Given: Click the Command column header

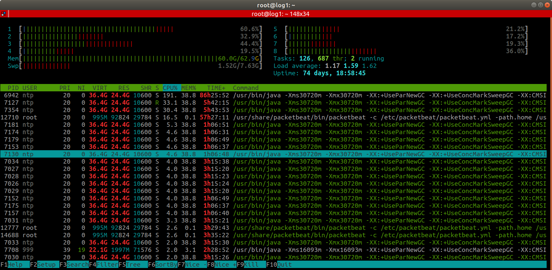Looking at the screenshot, I should pyautogui.click(x=246, y=88).
